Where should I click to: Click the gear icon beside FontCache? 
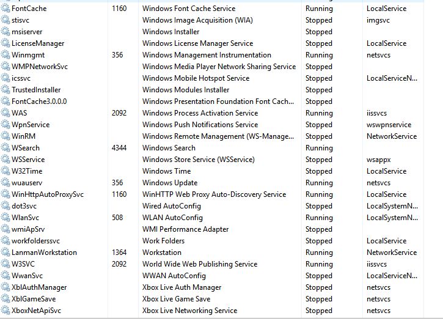point(5,9)
